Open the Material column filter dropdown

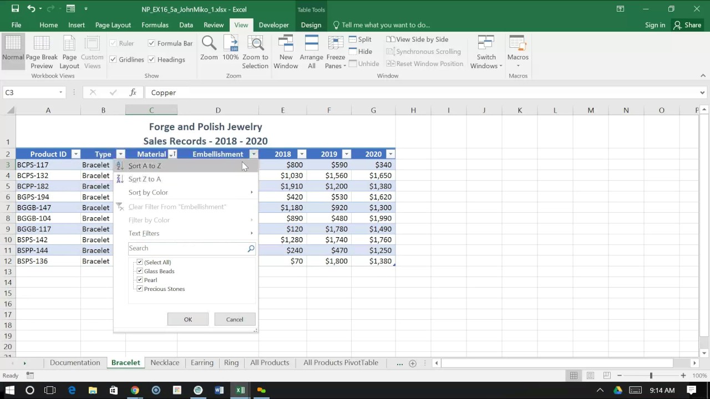[173, 154]
